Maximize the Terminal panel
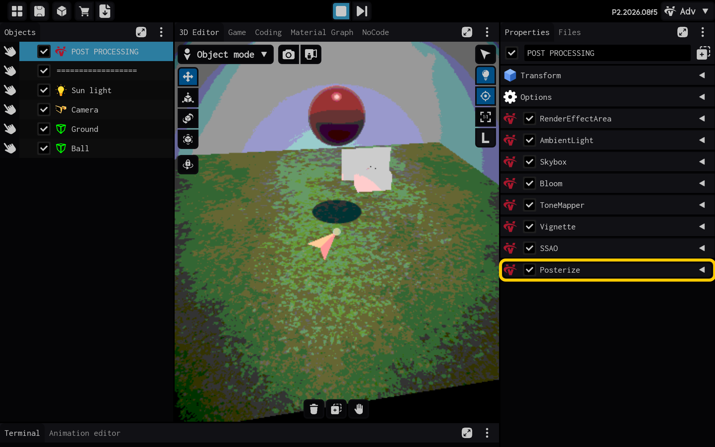Viewport: 715px width, 447px height. (x=467, y=433)
